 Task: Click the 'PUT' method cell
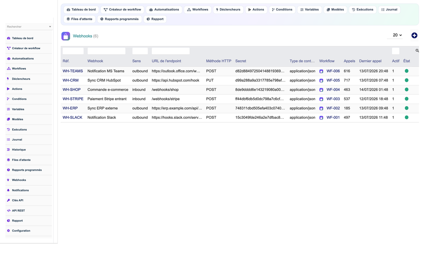coord(210,80)
